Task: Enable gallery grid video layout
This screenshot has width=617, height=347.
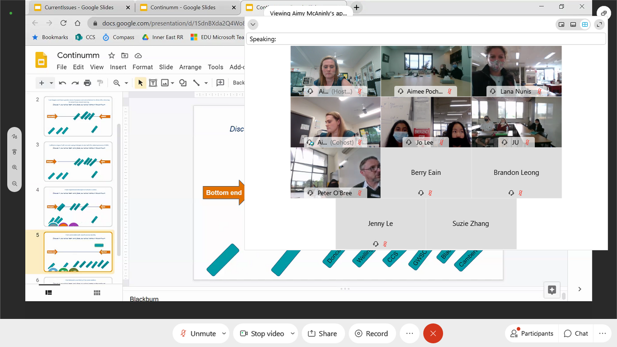Action: [585, 25]
